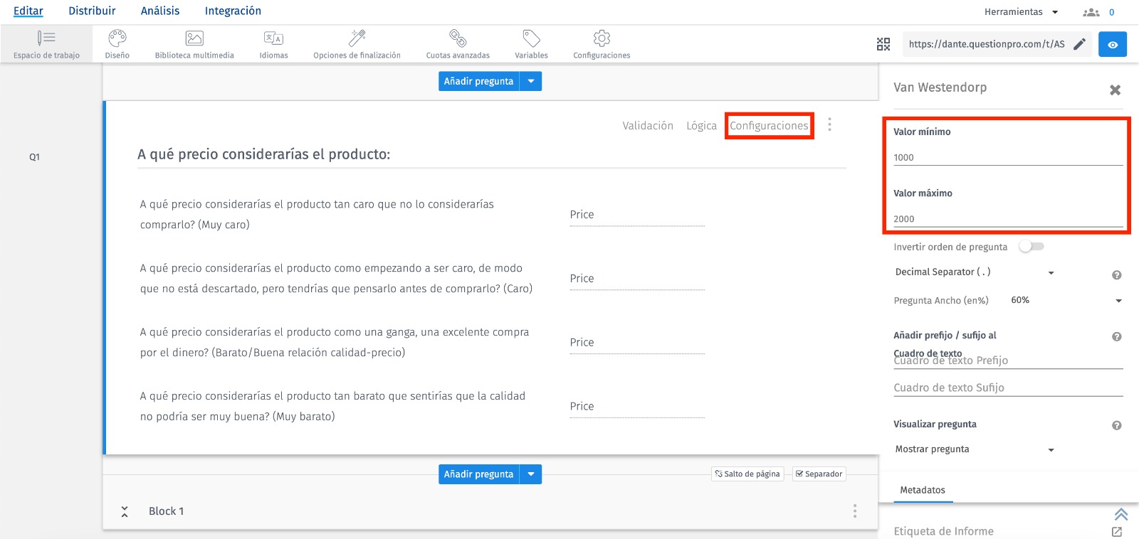This screenshot has width=1139, height=539.
Task: Click the Price field for Caro question
Action: click(637, 279)
